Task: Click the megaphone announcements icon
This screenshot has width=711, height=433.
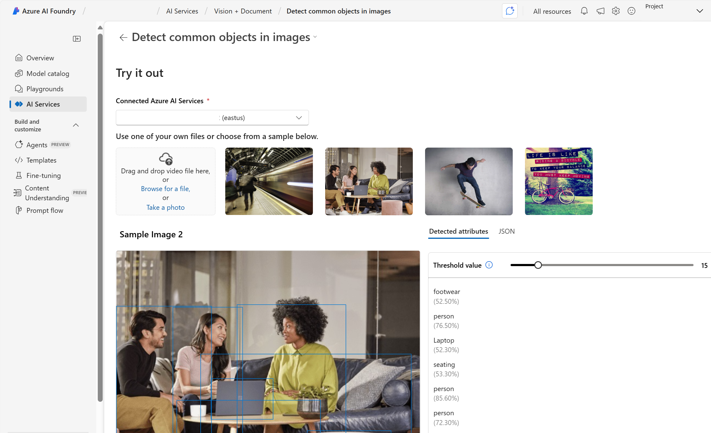Action: tap(600, 11)
